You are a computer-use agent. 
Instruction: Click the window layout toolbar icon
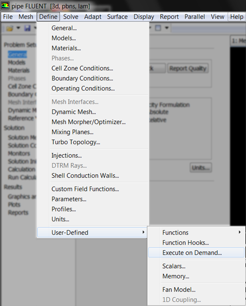(158, 28)
